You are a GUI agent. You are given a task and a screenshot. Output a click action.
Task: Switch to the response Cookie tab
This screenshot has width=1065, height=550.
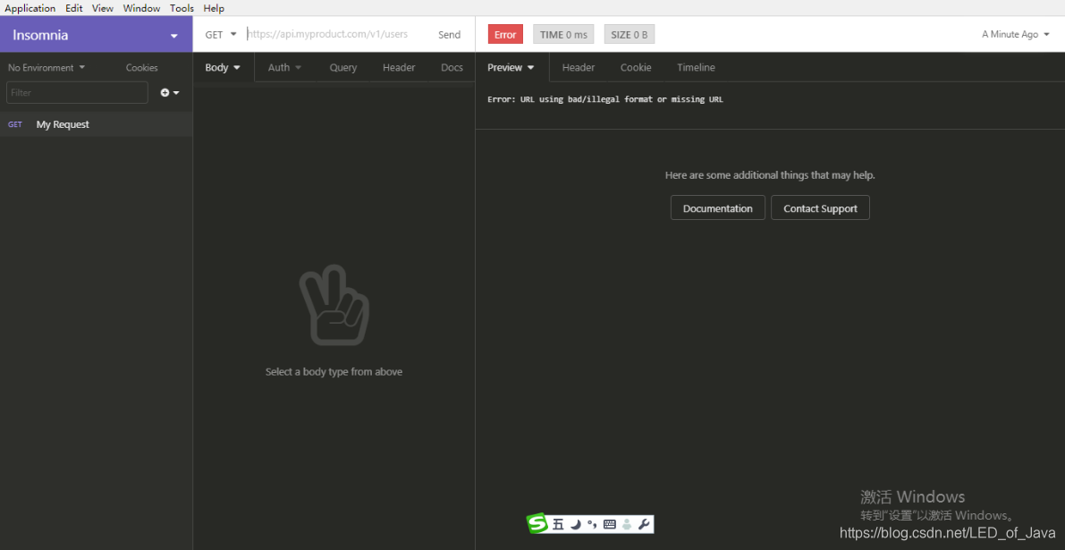point(636,67)
